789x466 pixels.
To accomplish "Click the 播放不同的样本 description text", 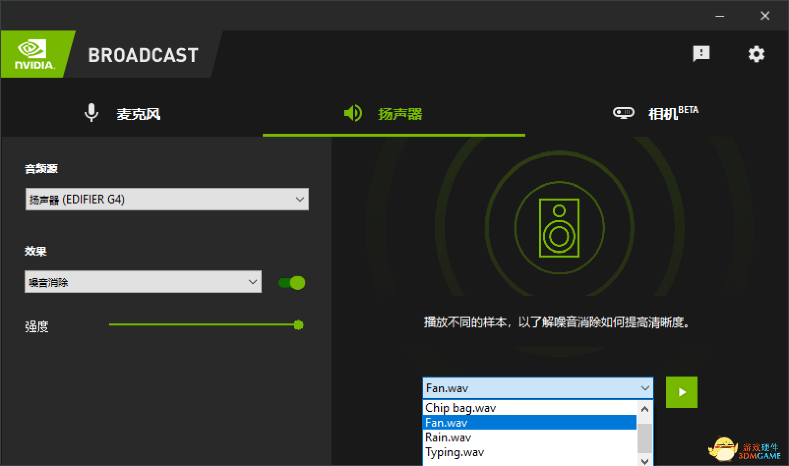I will pyautogui.click(x=558, y=322).
